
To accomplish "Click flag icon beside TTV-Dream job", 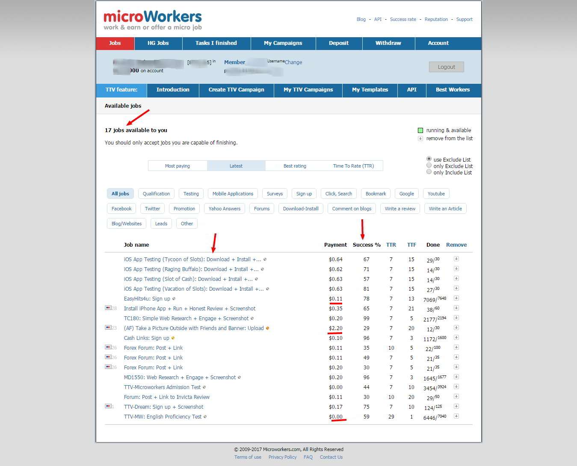I will (x=108, y=406).
